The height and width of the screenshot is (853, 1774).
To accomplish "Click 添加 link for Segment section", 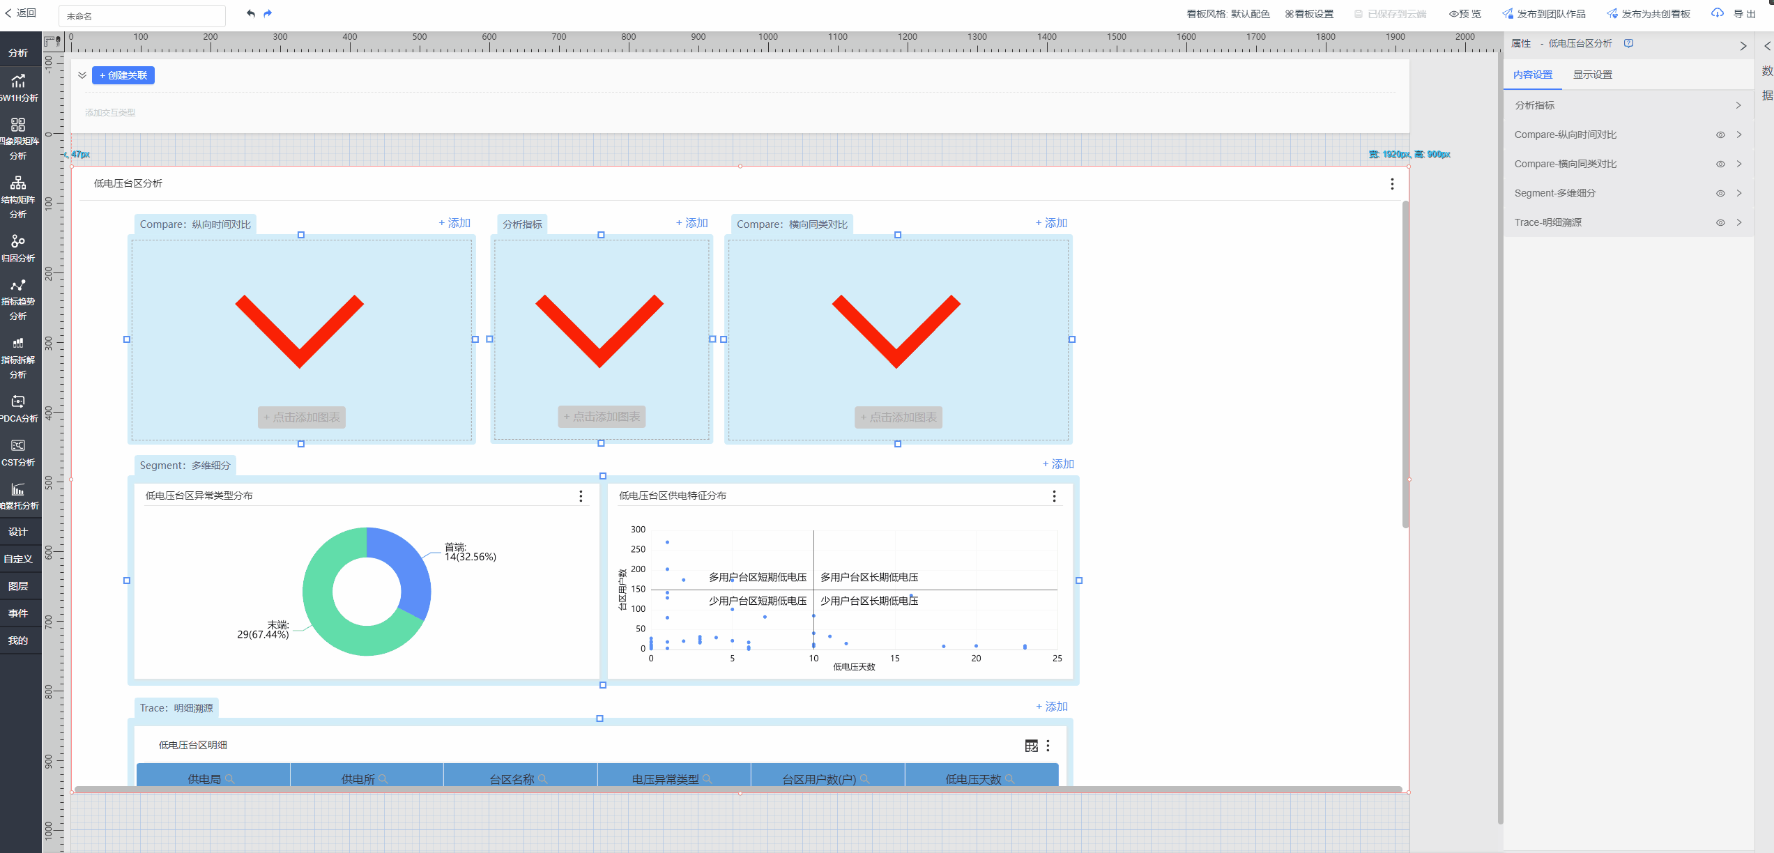I will 1057,464.
